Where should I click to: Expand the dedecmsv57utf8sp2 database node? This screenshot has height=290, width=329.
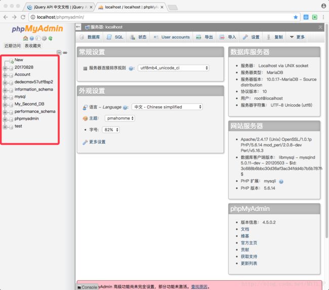(5, 82)
